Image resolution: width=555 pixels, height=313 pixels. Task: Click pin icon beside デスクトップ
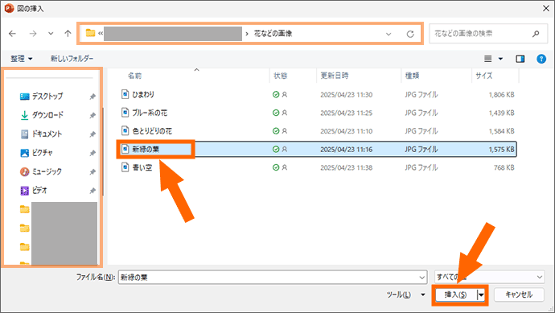point(92,97)
